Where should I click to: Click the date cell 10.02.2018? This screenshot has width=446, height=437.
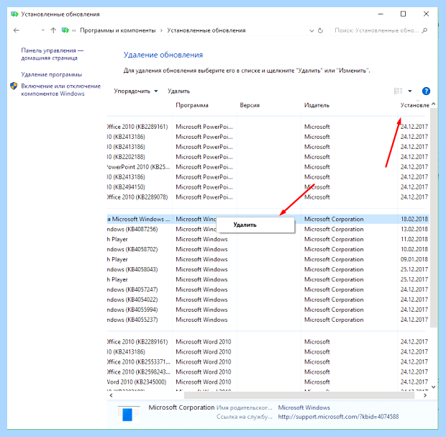pos(414,249)
